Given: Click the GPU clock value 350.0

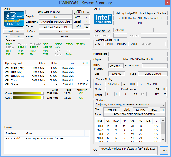Looking at the screenshot, I should [x=110, y=44].
